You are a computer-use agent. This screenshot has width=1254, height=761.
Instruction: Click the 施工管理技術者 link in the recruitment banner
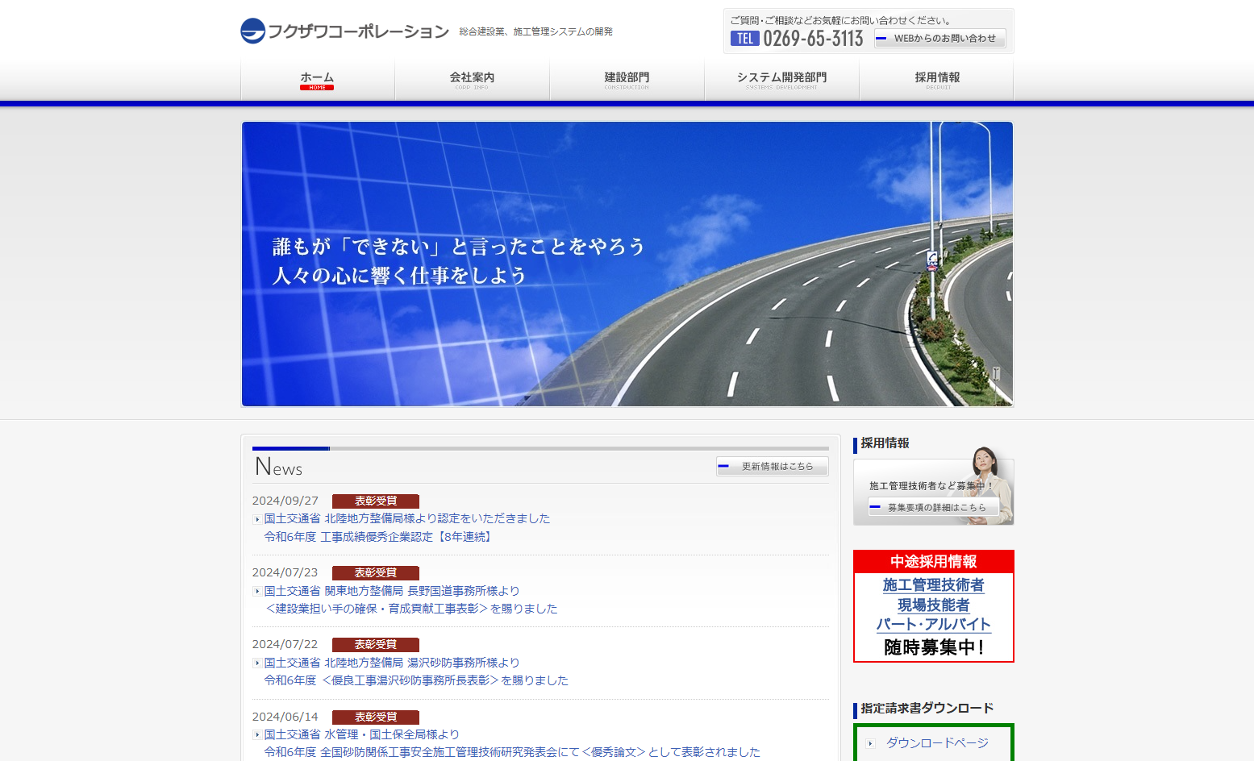coord(934,584)
